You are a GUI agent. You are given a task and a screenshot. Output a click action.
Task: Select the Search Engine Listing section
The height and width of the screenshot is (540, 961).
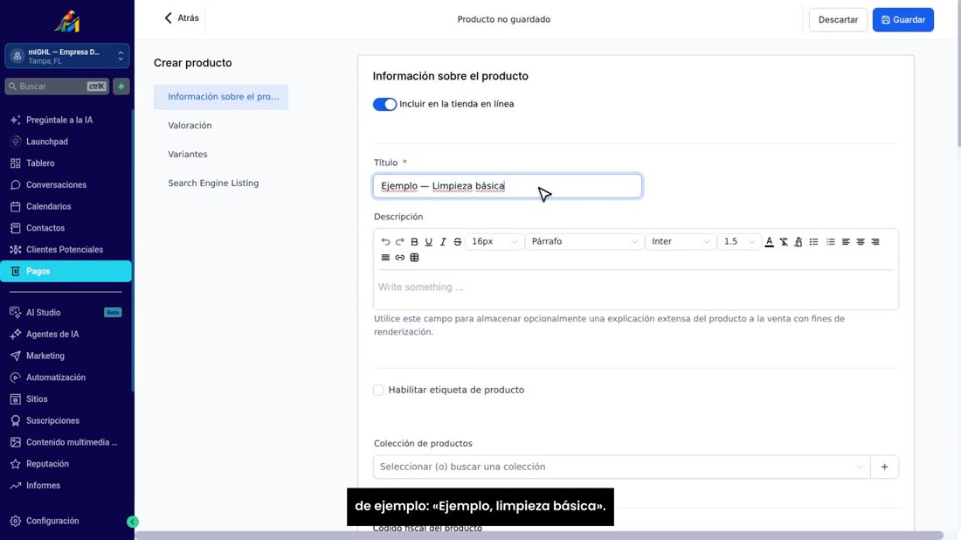click(x=213, y=183)
